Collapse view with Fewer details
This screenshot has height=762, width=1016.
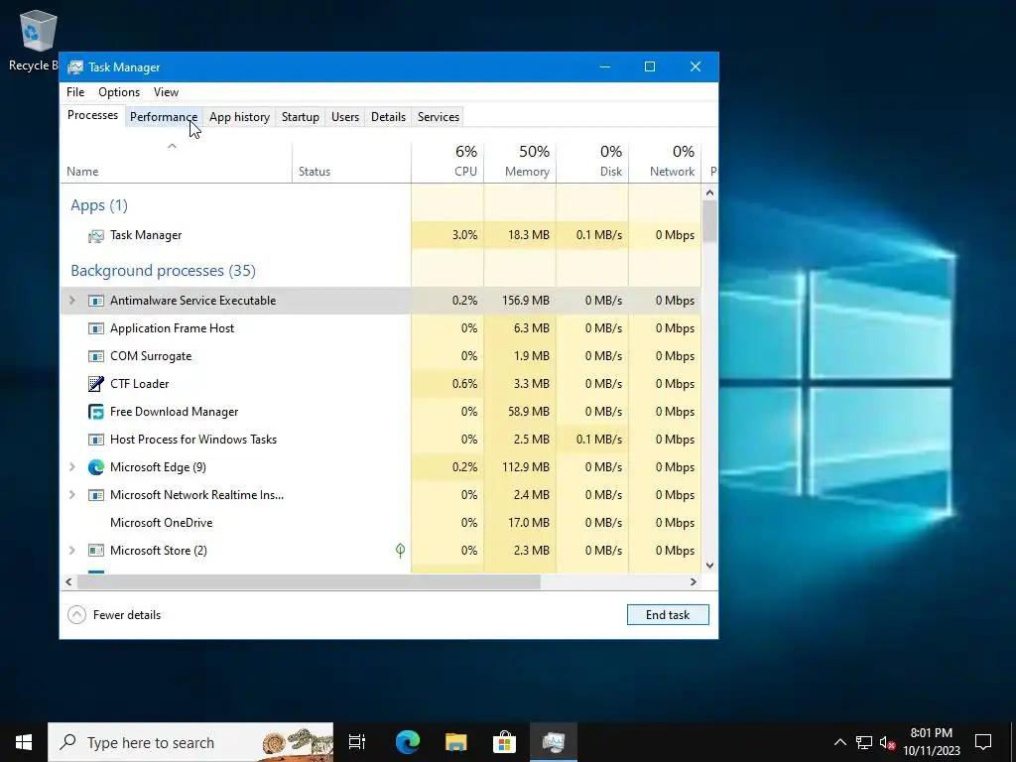[x=115, y=615]
